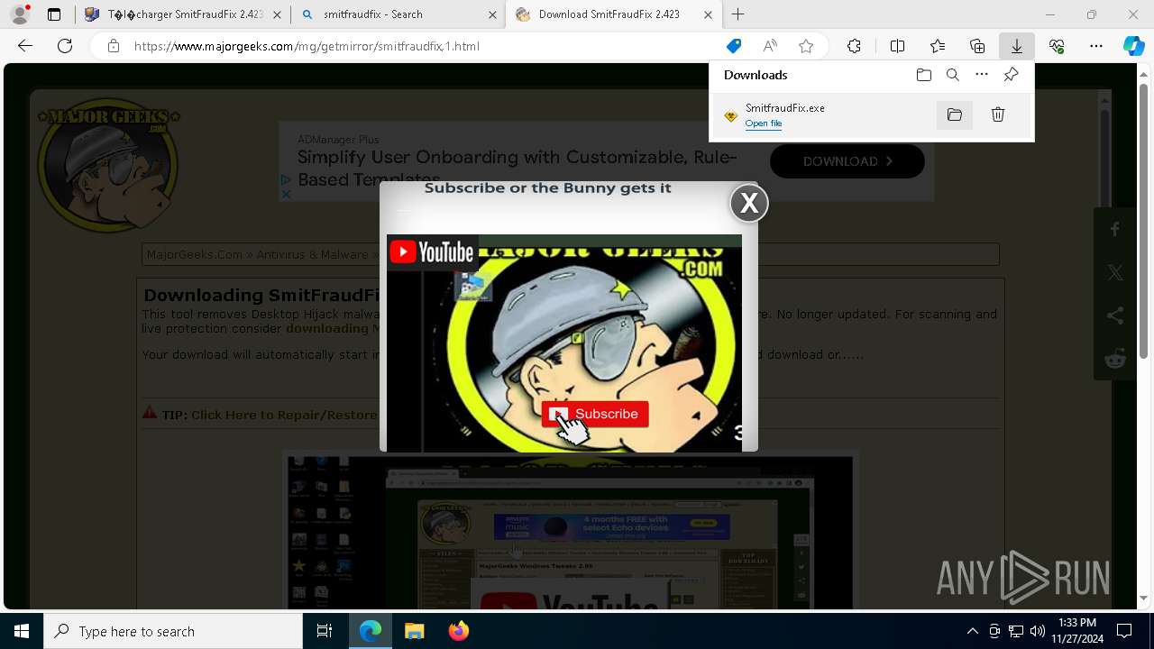Viewport: 1154px width, 649px height.
Task: Open the YouTube logo in popup video
Action: 432,252
